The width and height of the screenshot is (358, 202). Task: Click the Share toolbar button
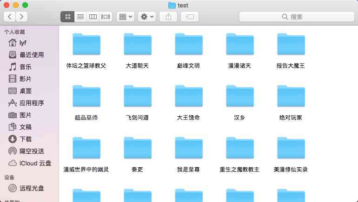coord(168,17)
